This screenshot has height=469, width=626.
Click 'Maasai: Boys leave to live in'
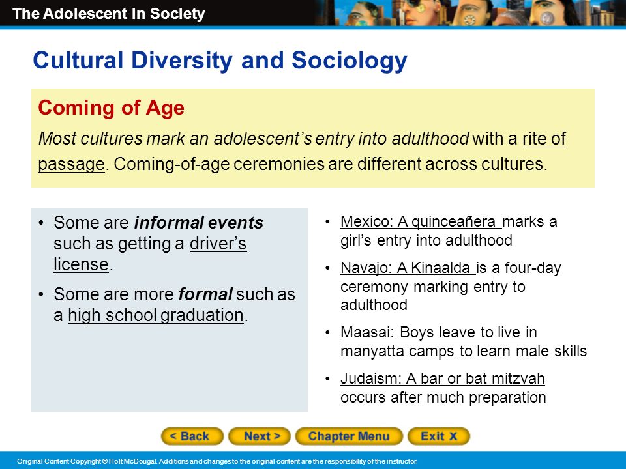click(438, 332)
